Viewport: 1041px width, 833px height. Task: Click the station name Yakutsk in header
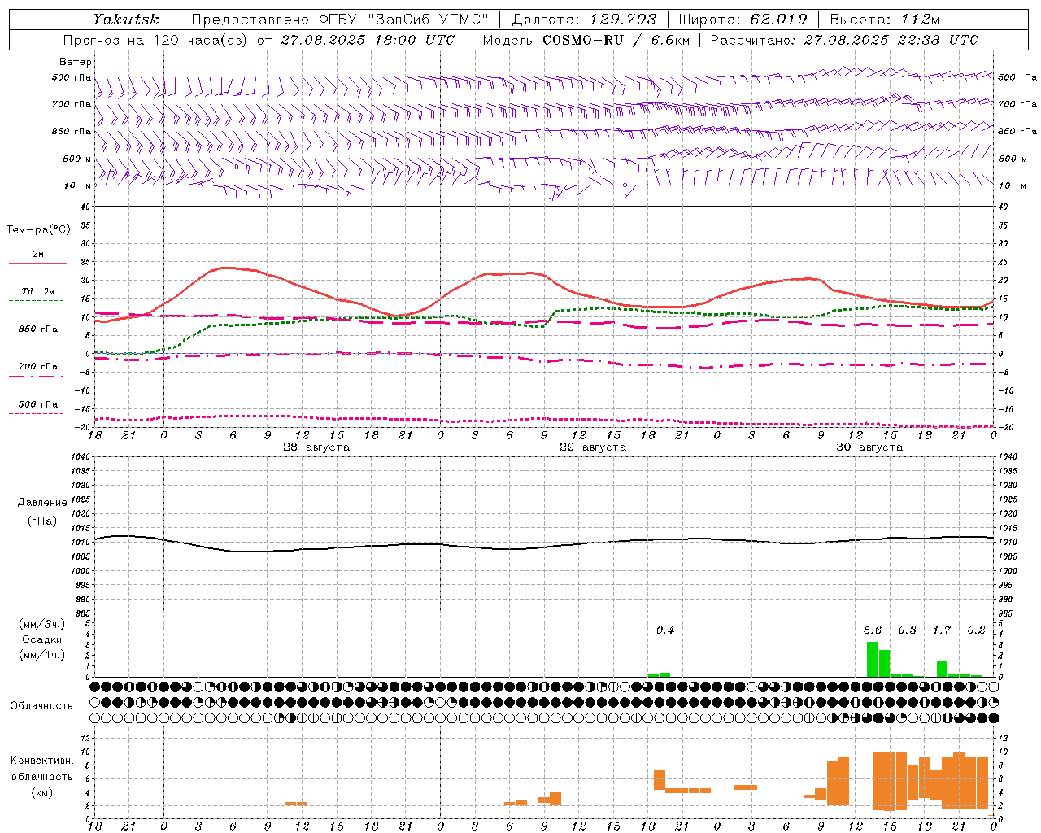(125, 20)
